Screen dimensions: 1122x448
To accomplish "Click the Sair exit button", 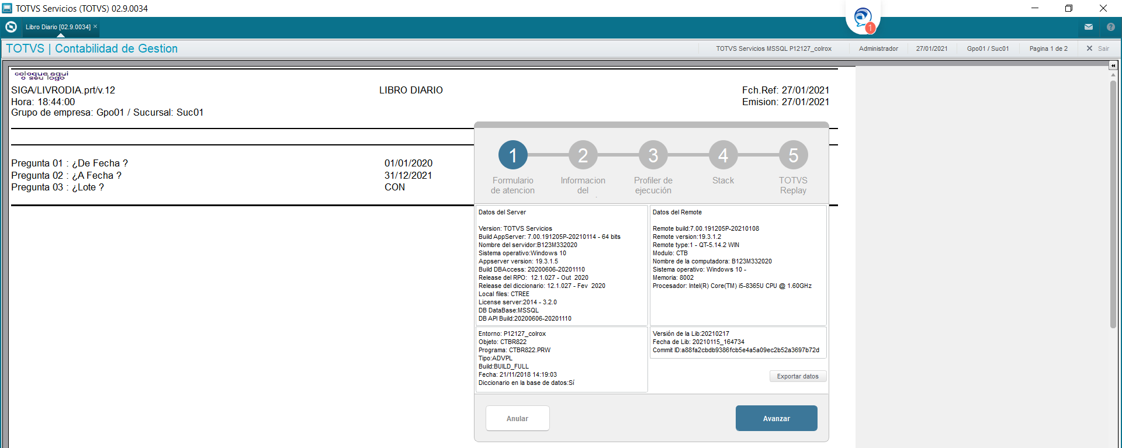I will (1097, 48).
